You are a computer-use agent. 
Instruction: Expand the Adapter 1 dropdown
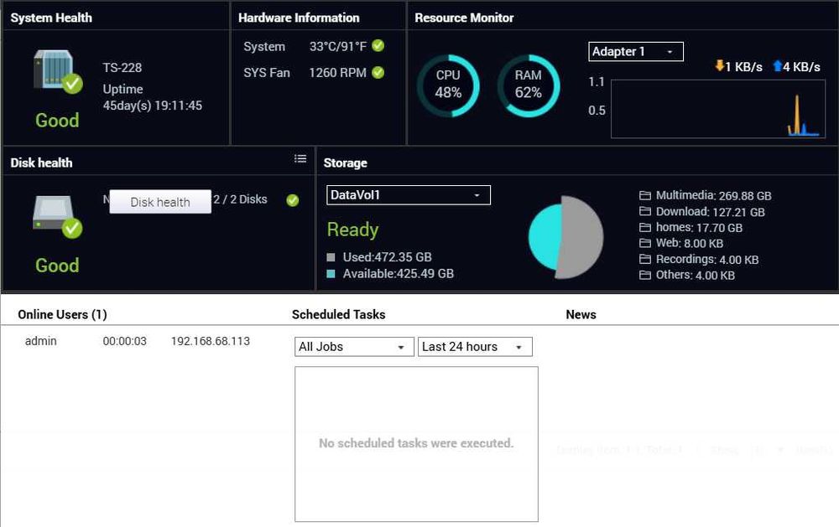636,51
